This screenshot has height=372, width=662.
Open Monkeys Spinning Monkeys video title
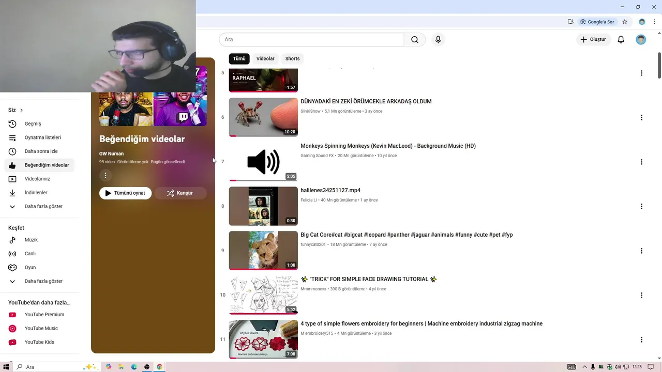[388, 146]
